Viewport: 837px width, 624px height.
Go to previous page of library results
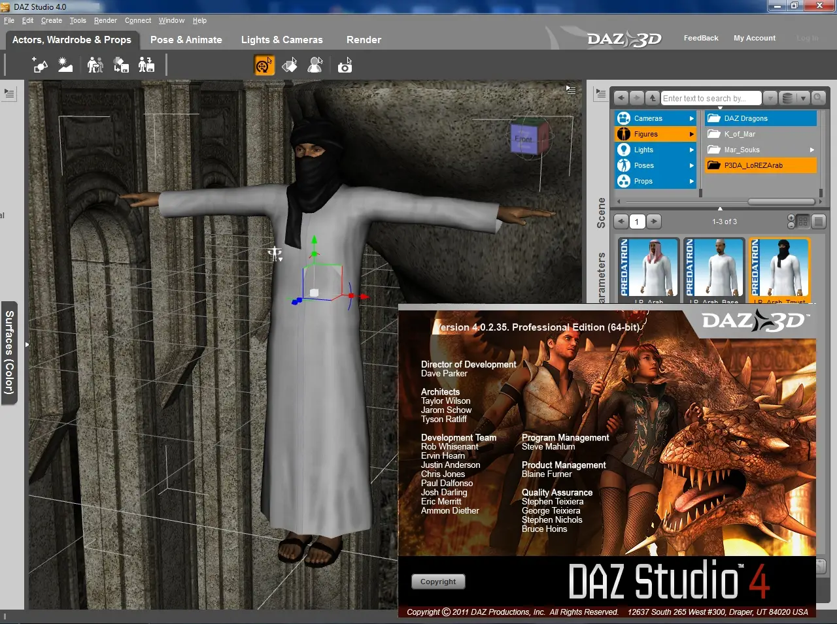pyautogui.click(x=621, y=222)
